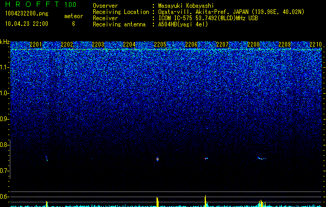The width and height of the screenshot is (326, 207).
Task: Click the yellow power spike near 2205
Action: point(158,202)
